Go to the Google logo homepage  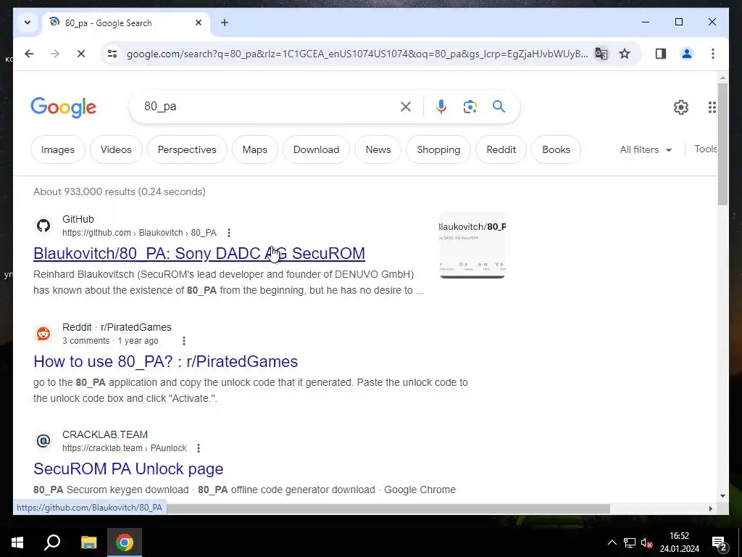point(64,107)
